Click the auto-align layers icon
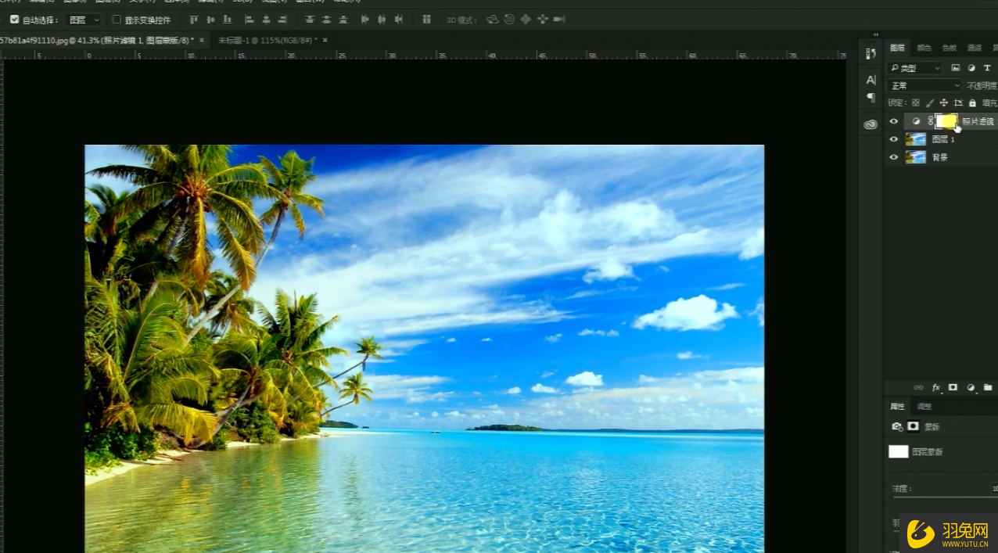998x553 pixels. tap(426, 20)
